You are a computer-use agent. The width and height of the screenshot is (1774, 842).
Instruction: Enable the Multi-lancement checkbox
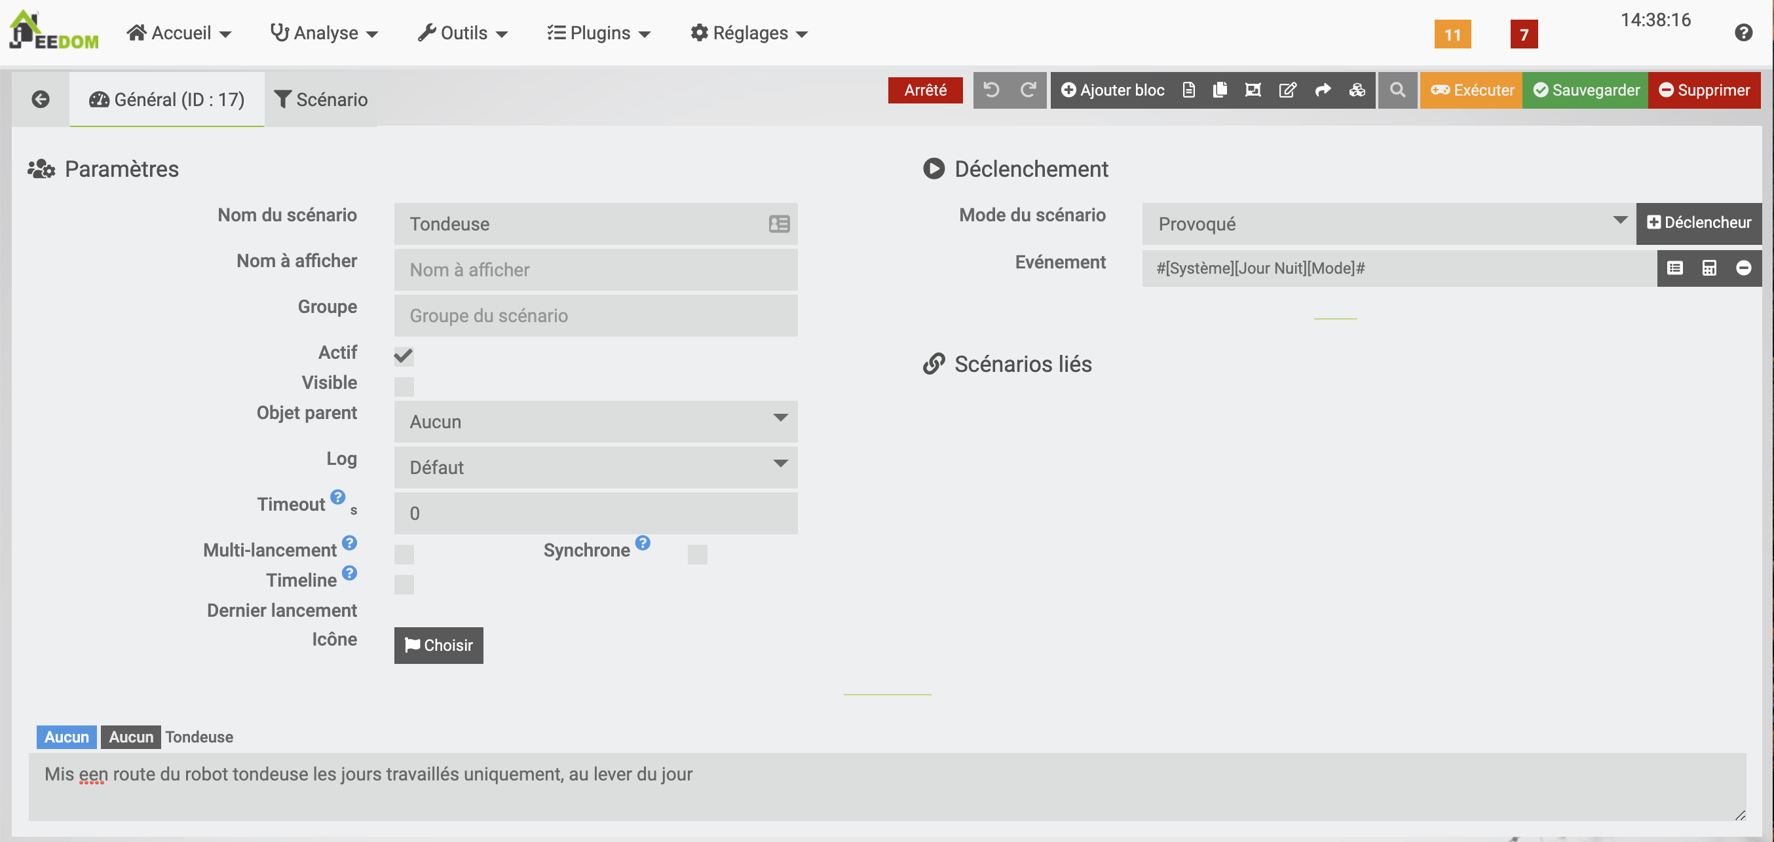pyautogui.click(x=404, y=554)
